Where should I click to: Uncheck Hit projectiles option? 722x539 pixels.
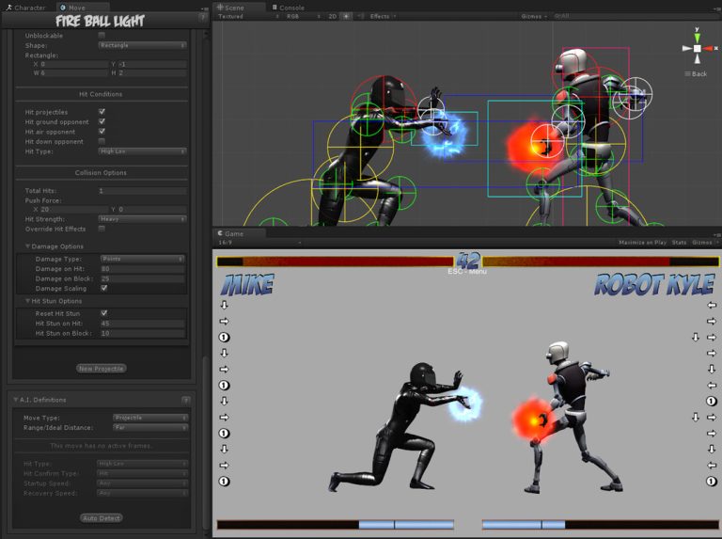coord(102,111)
